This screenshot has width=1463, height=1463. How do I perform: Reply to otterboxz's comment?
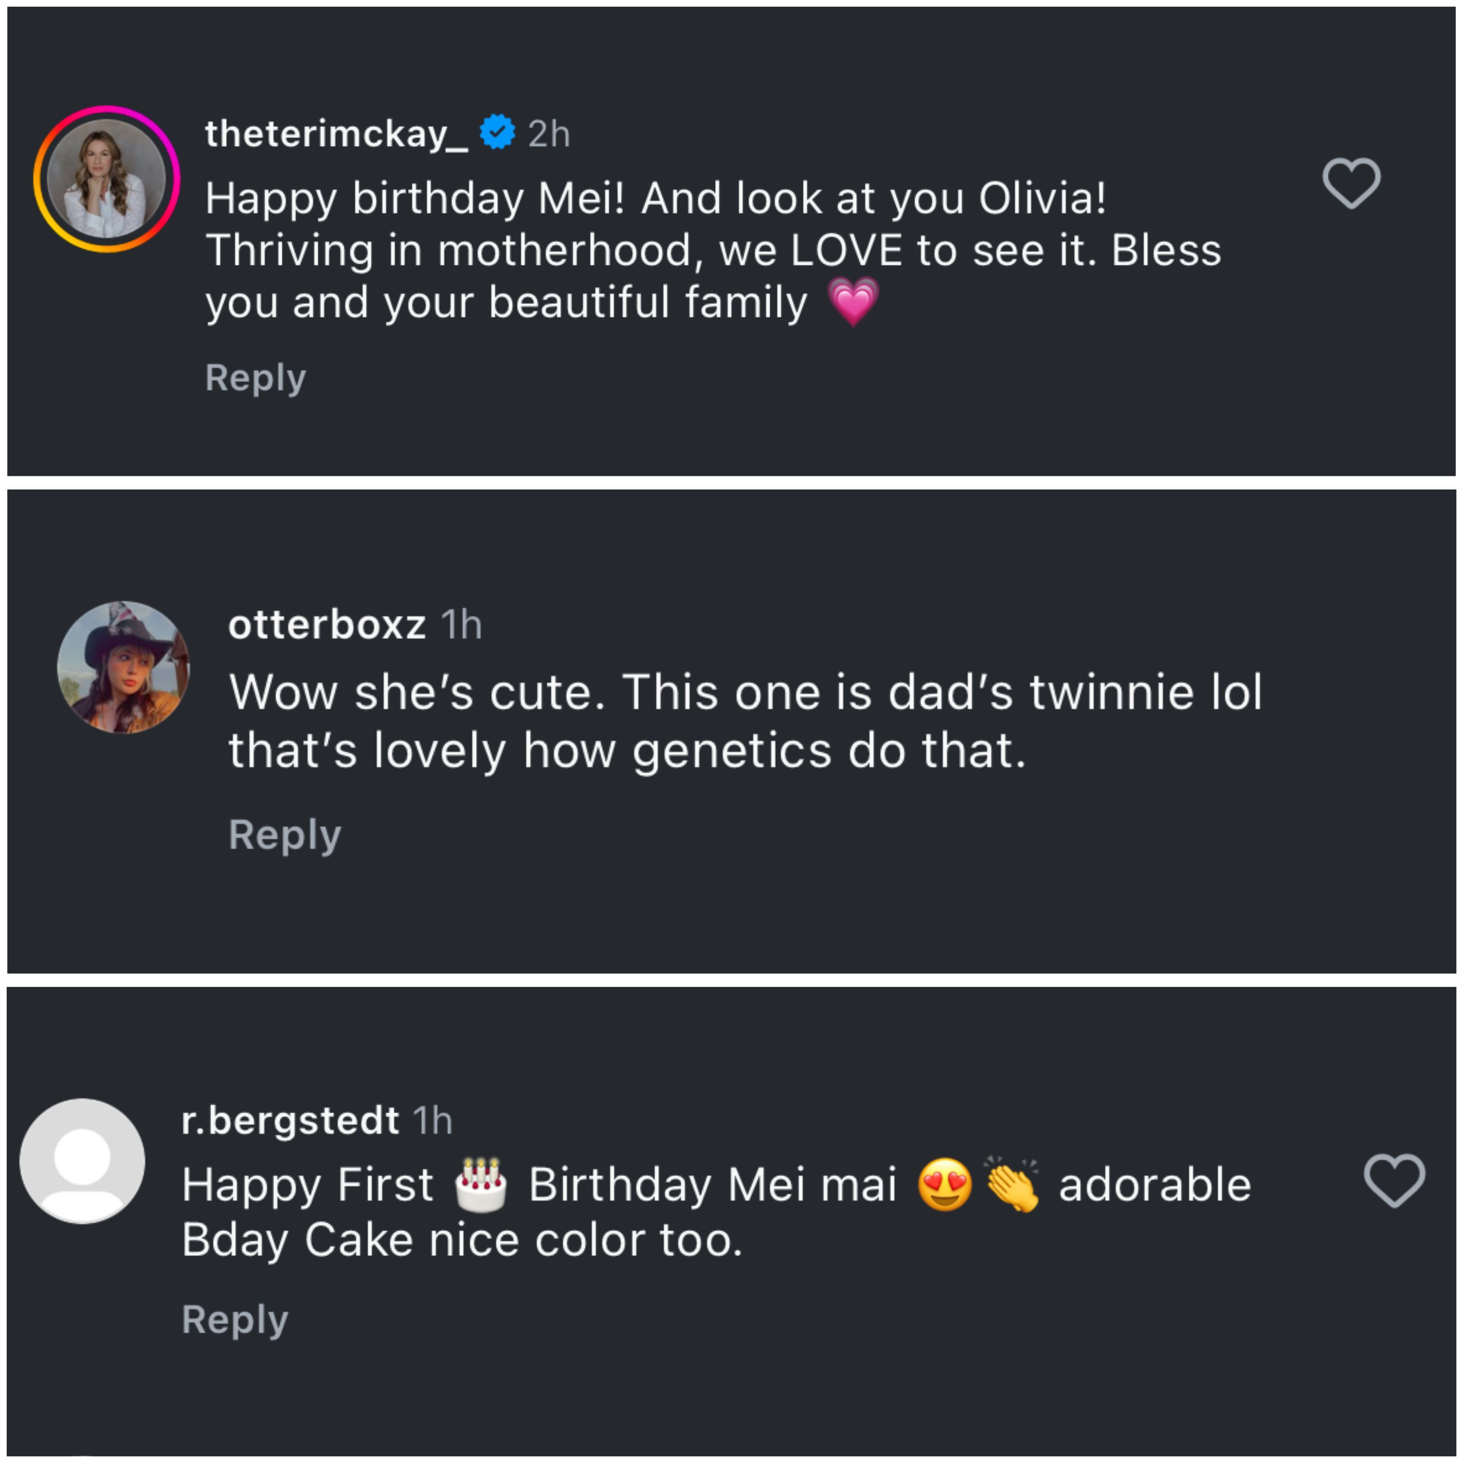click(285, 835)
